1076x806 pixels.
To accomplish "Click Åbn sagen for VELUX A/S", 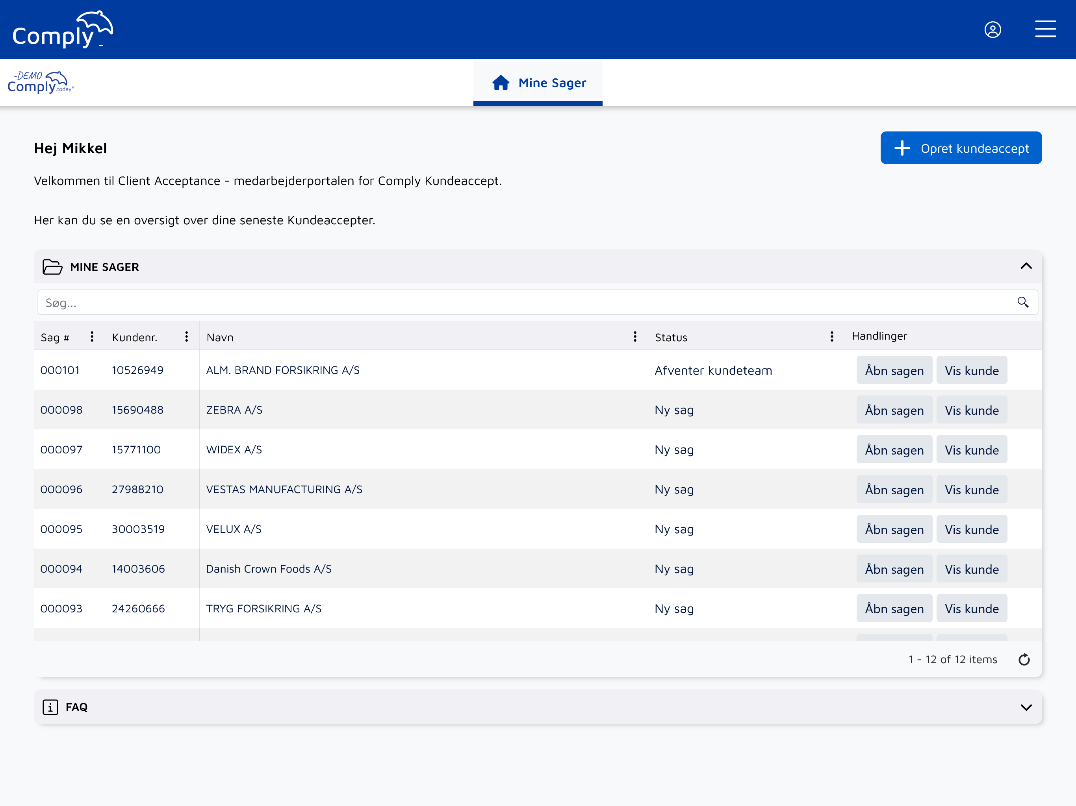I will pyautogui.click(x=894, y=529).
